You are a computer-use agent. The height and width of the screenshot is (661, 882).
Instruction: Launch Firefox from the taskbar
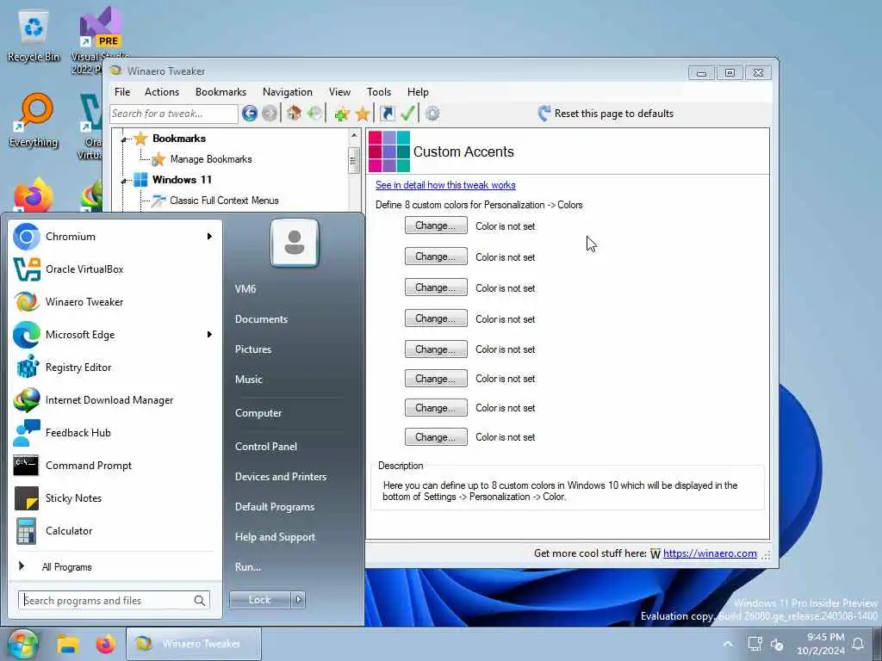click(x=105, y=644)
